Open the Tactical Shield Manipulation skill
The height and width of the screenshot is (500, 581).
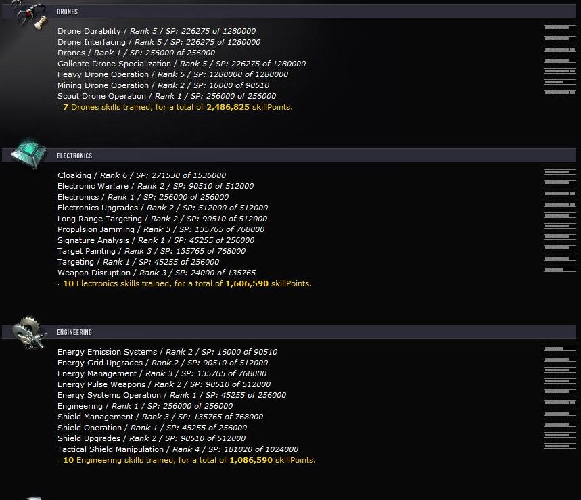pyautogui.click(x=177, y=449)
